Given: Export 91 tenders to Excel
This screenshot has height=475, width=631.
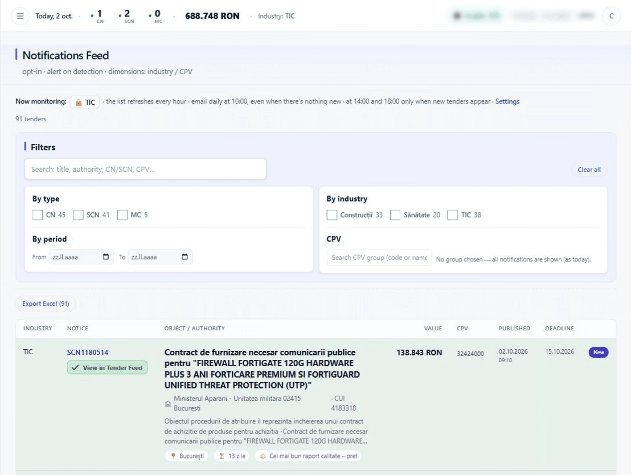Looking at the screenshot, I should click(x=46, y=303).
